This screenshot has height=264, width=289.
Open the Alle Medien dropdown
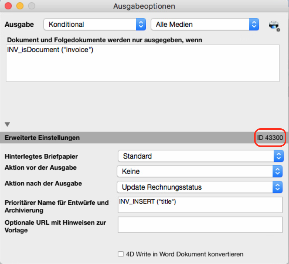coord(205,24)
